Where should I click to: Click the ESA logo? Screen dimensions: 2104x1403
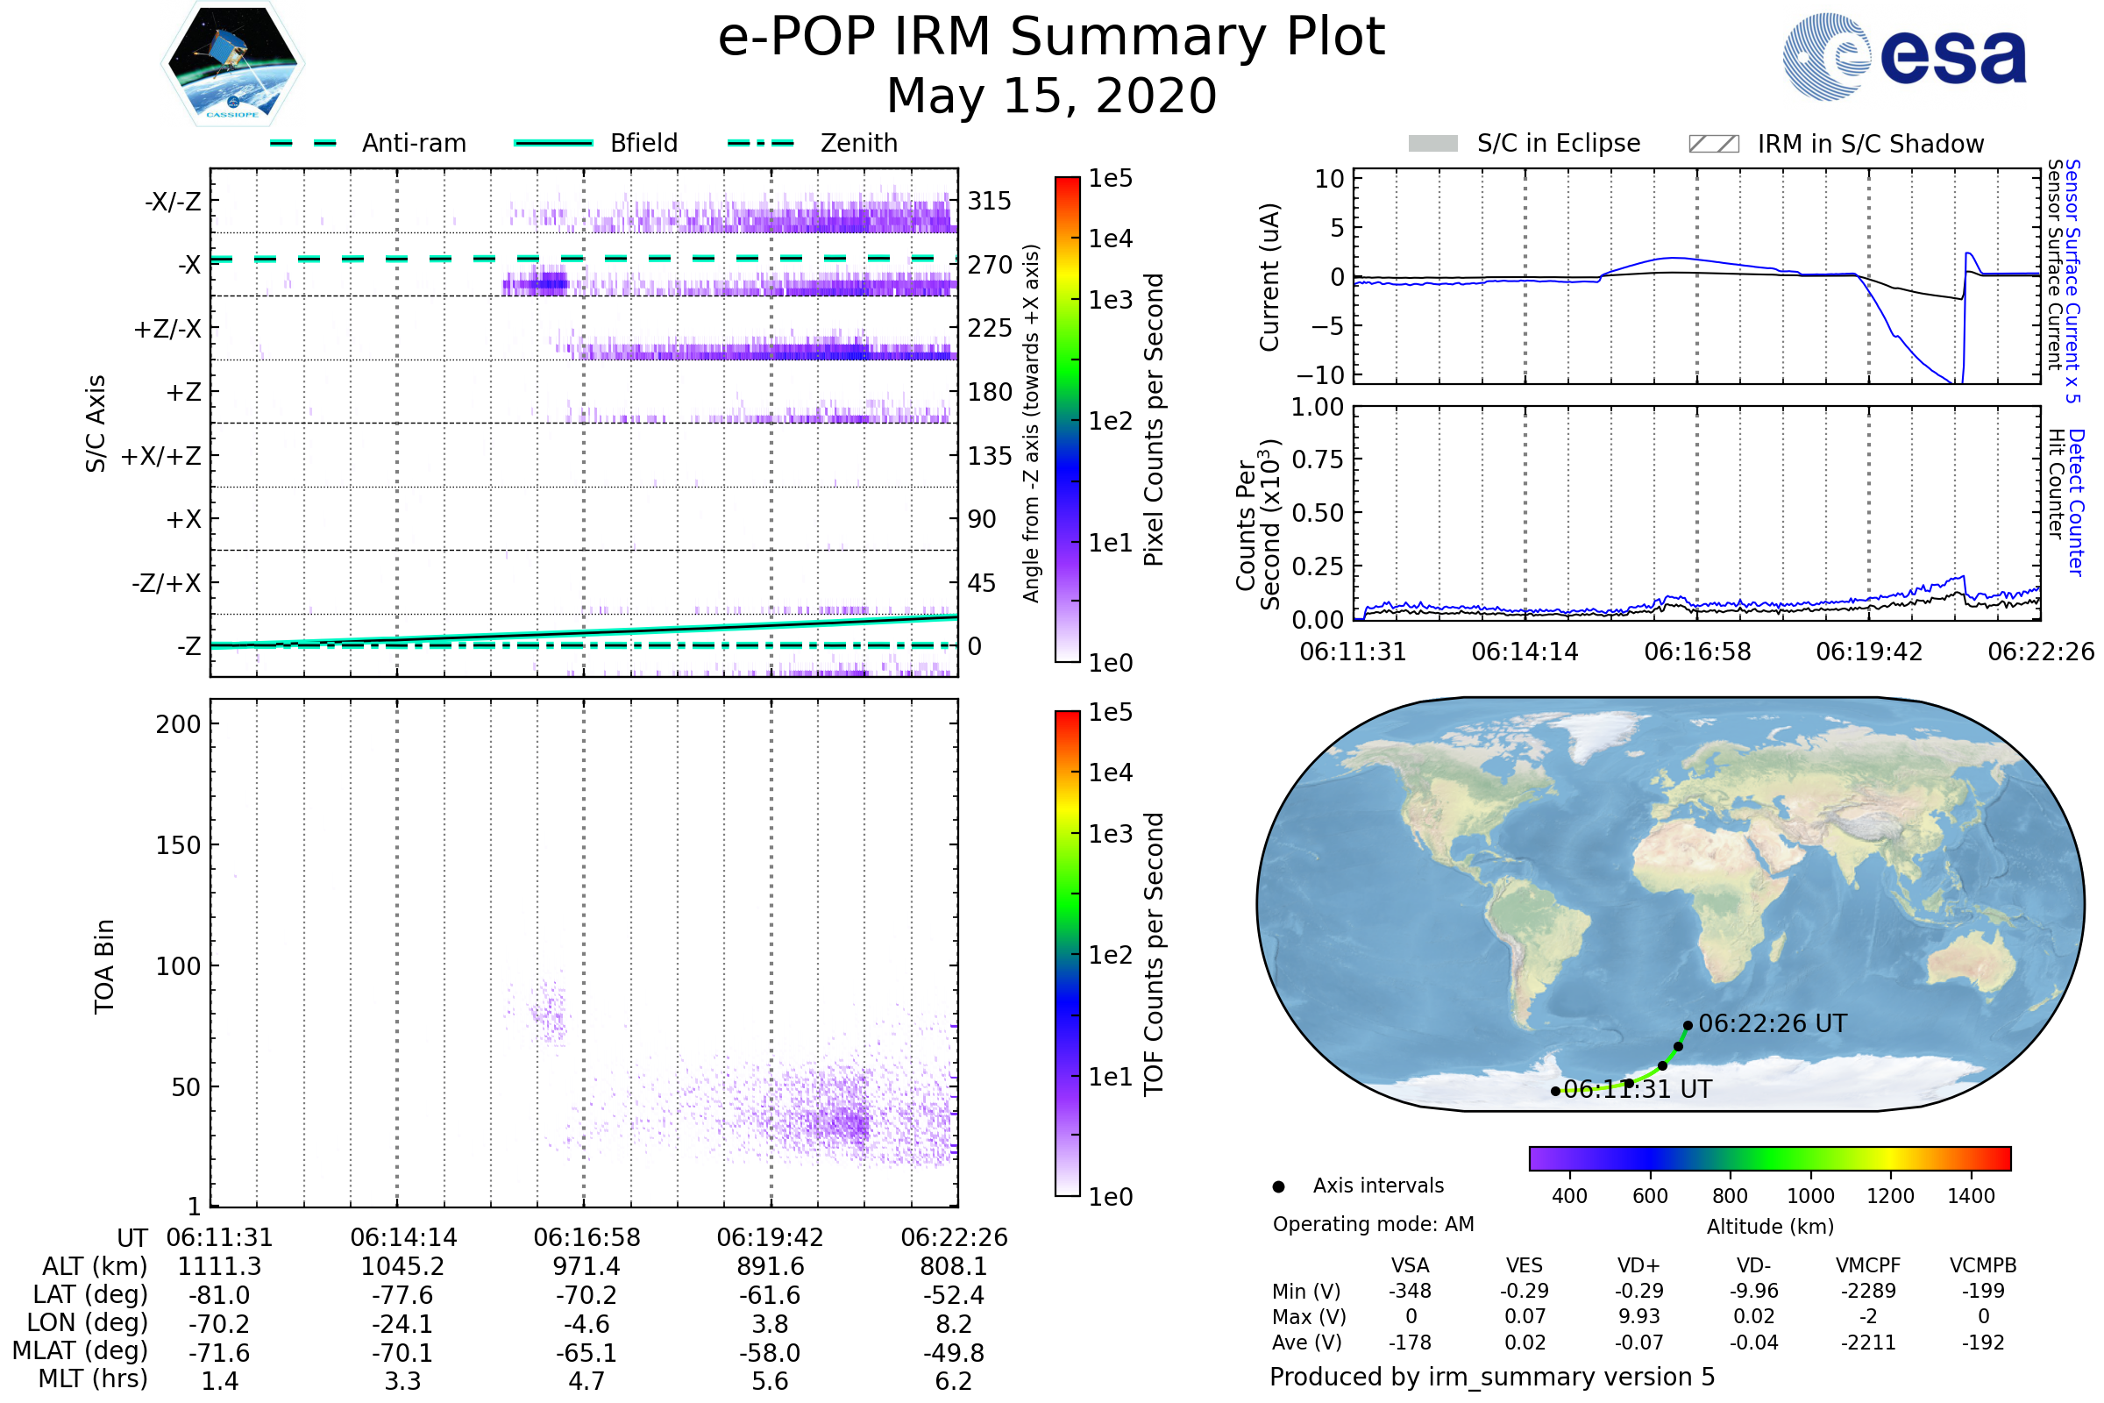pos(1903,57)
